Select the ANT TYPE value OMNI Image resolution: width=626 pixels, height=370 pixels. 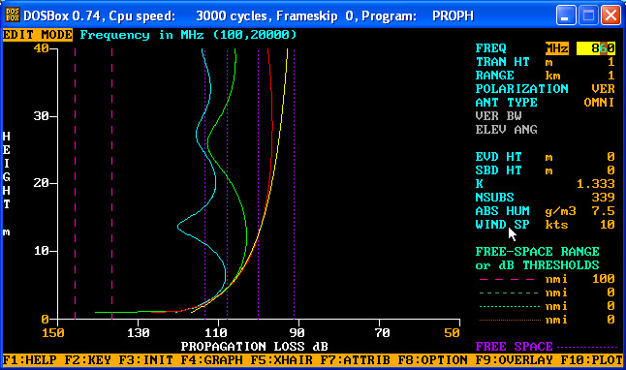point(599,102)
